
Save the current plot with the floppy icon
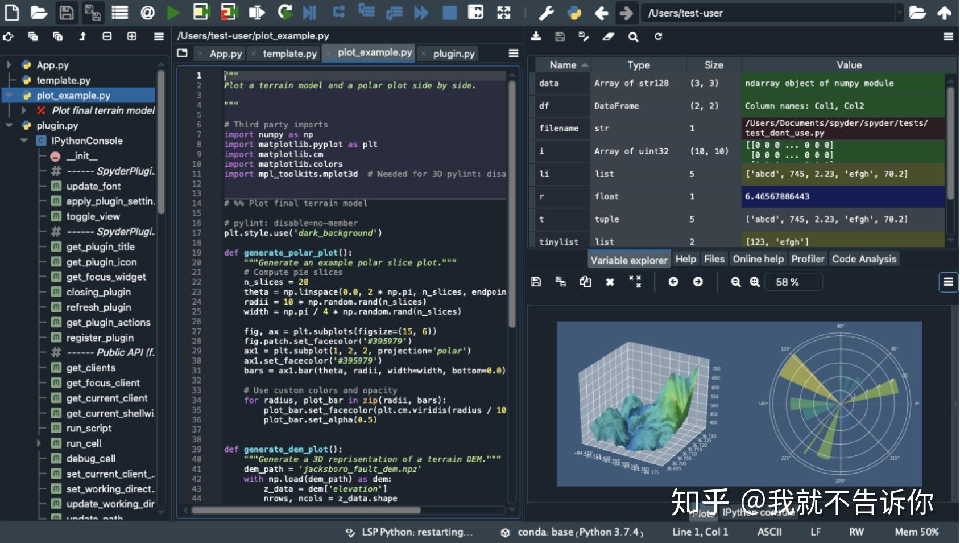(x=536, y=282)
